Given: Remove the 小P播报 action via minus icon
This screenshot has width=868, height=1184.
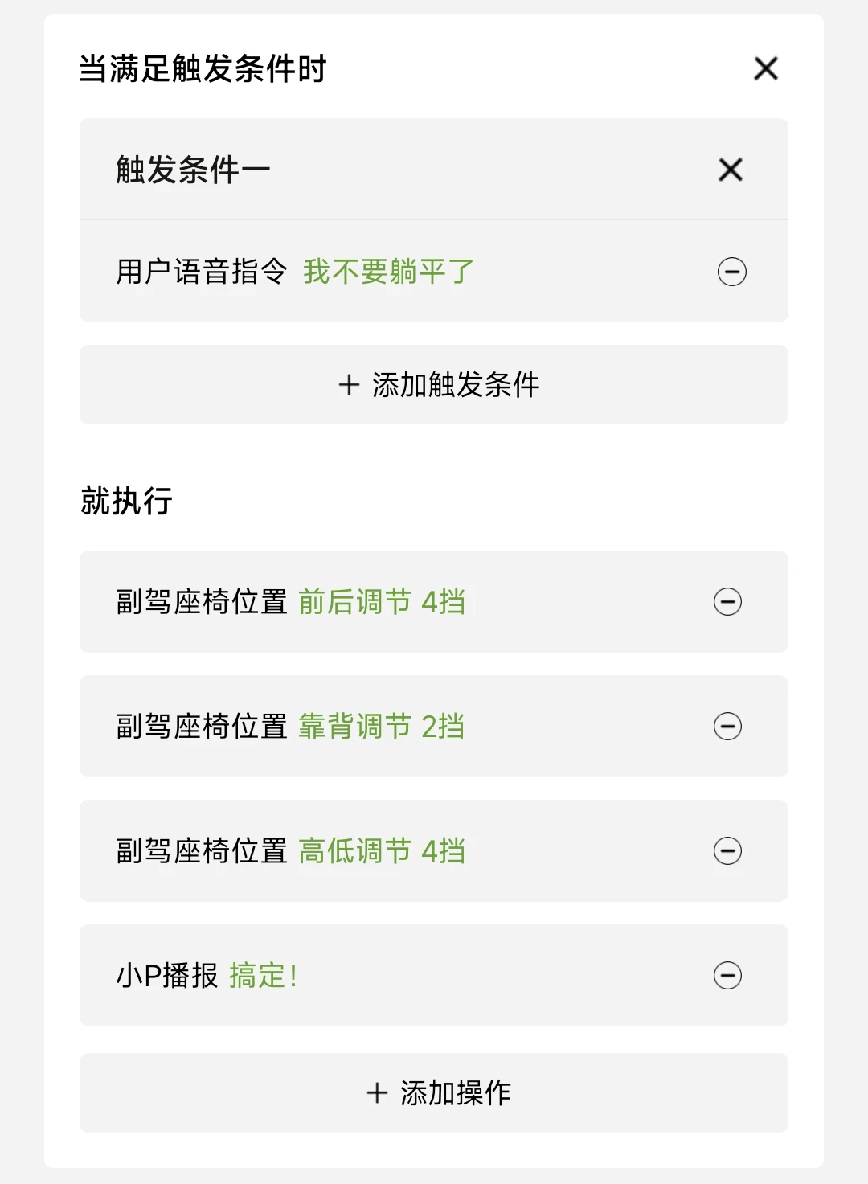Looking at the screenshot, I should point(727,975).
